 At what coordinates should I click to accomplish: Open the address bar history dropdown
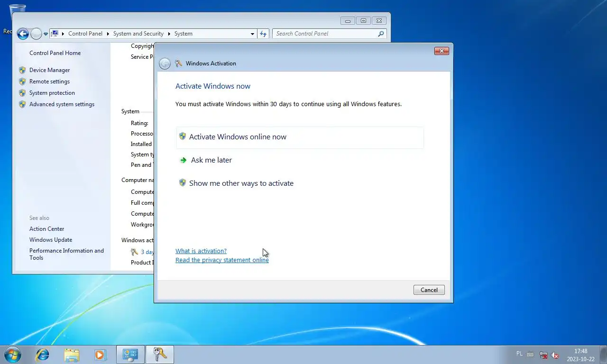point(252,34)
